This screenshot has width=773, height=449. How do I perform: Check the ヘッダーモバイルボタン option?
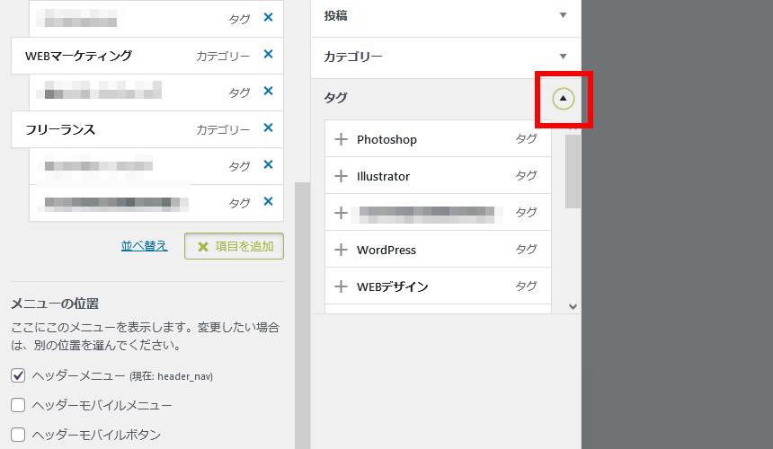click(x=18, y=435)
